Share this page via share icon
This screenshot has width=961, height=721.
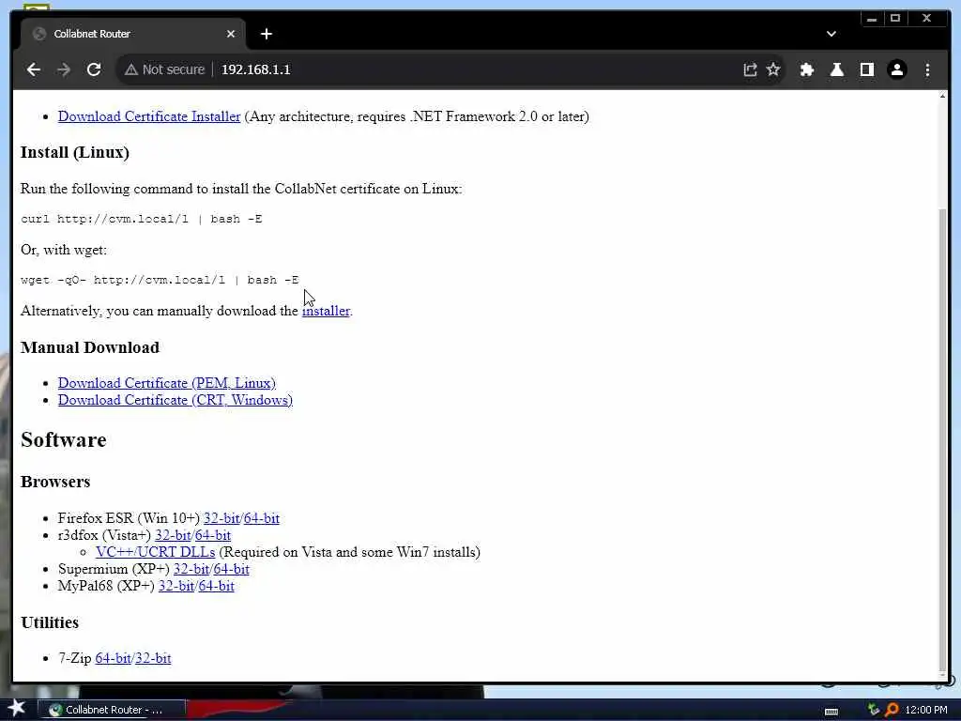coord(750,69)
